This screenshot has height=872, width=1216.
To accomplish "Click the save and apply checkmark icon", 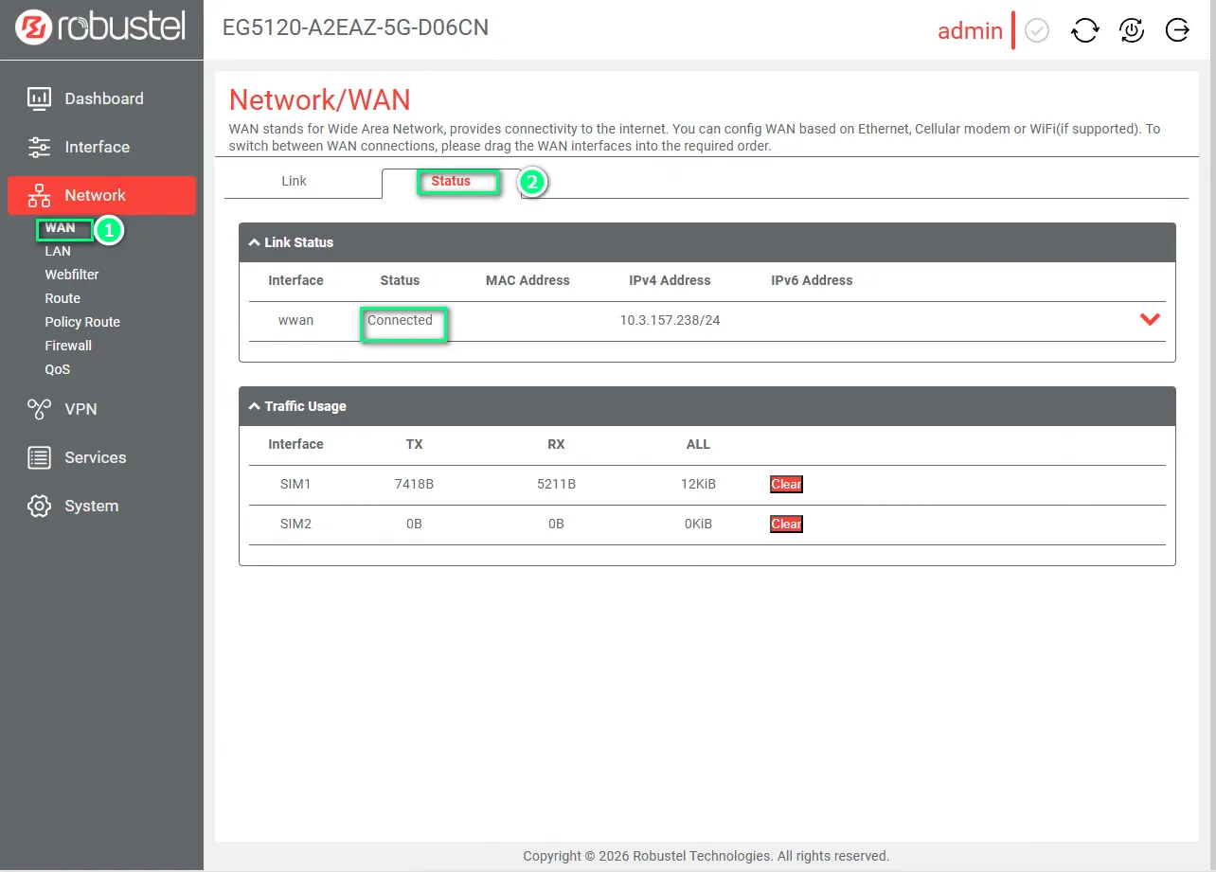I will coord(1038,31).
